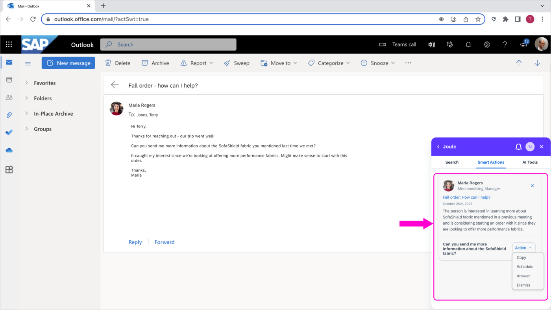Select Schedule from the Action menu
551x310 pixels.
coord(525,267)
